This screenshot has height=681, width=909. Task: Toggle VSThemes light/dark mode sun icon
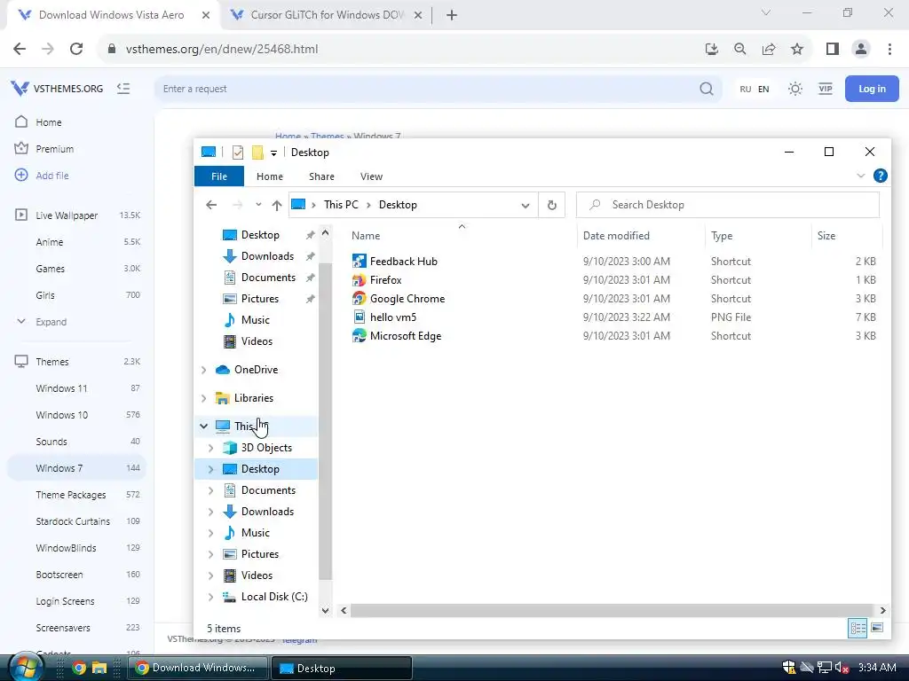pyautogui.click(x=794, y=89)
